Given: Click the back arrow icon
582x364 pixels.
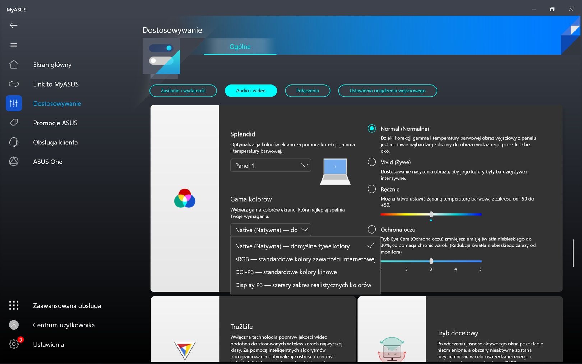Looking at the screenshot, I should click(x=14, y=25).
